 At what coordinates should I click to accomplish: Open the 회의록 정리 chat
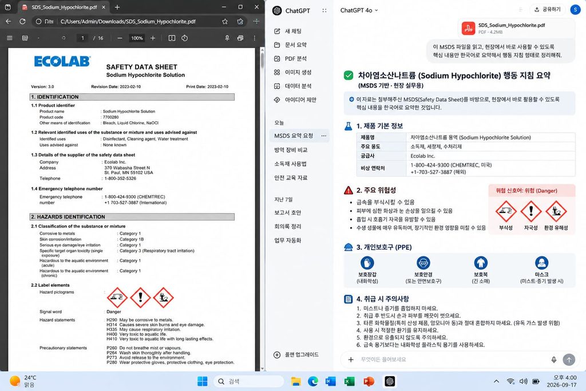(x=288, y=227)
